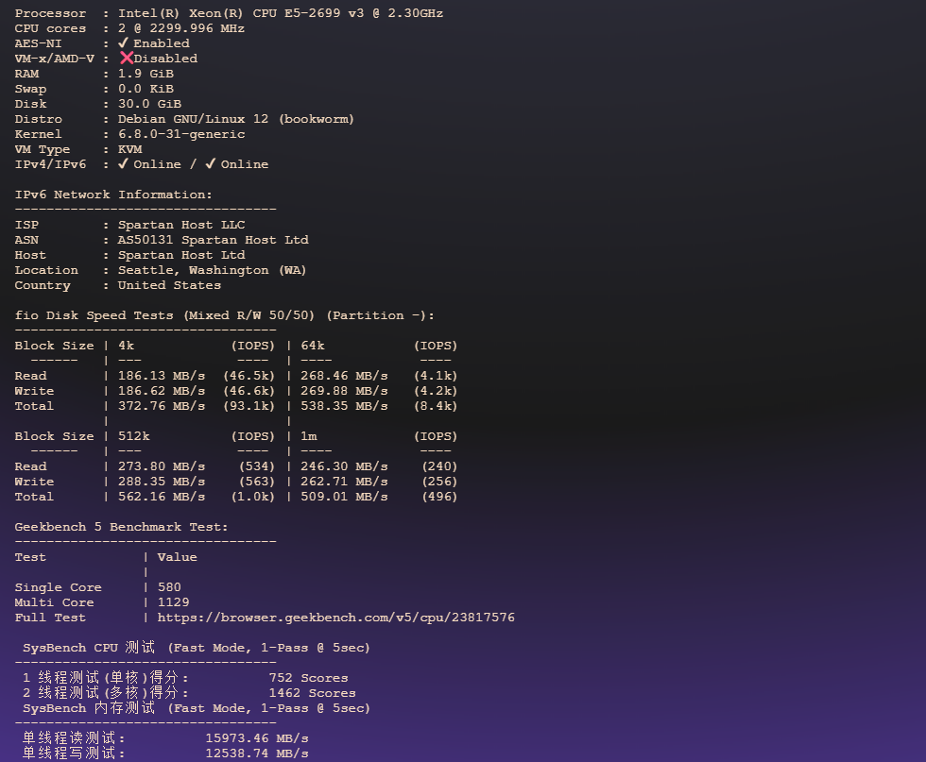926x762 pixels.
Task: Click the 6.8.0-31-generic kernel version
Action: click(x=180, y=134)
